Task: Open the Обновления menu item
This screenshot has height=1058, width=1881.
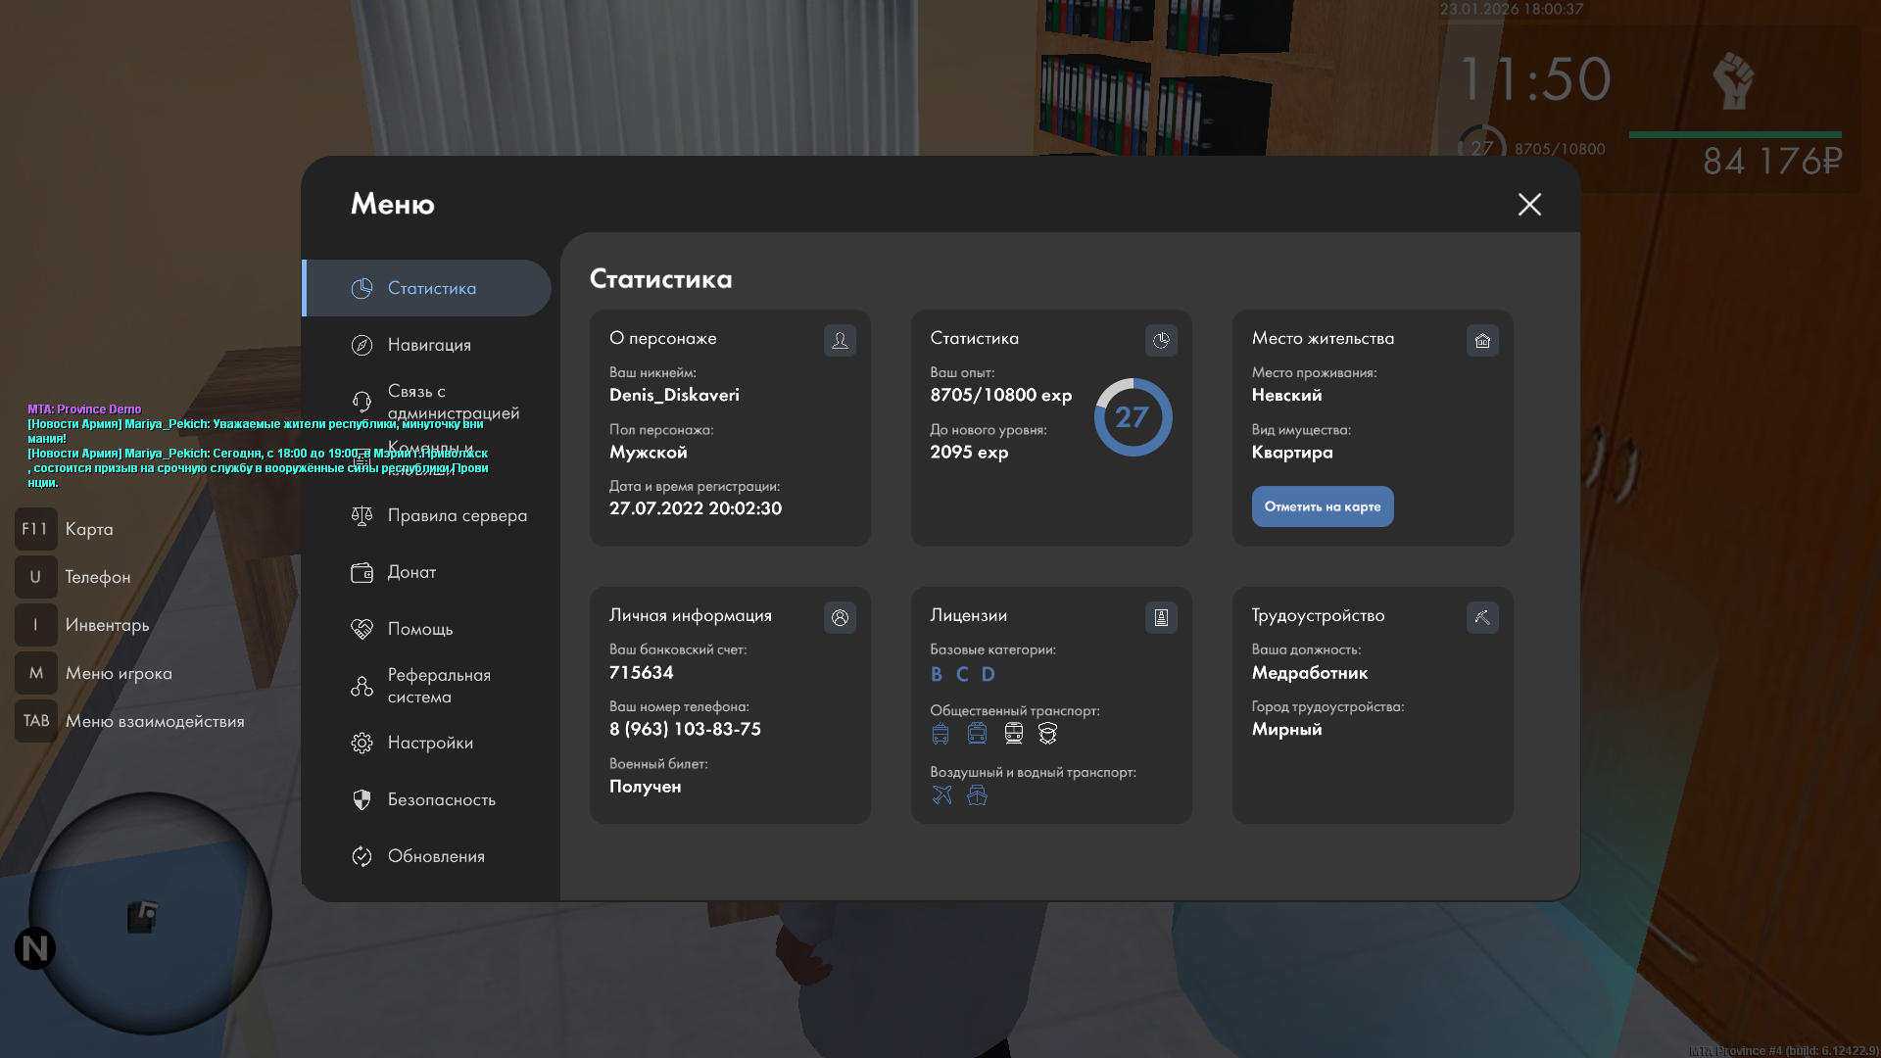Action: pos(436,856)
